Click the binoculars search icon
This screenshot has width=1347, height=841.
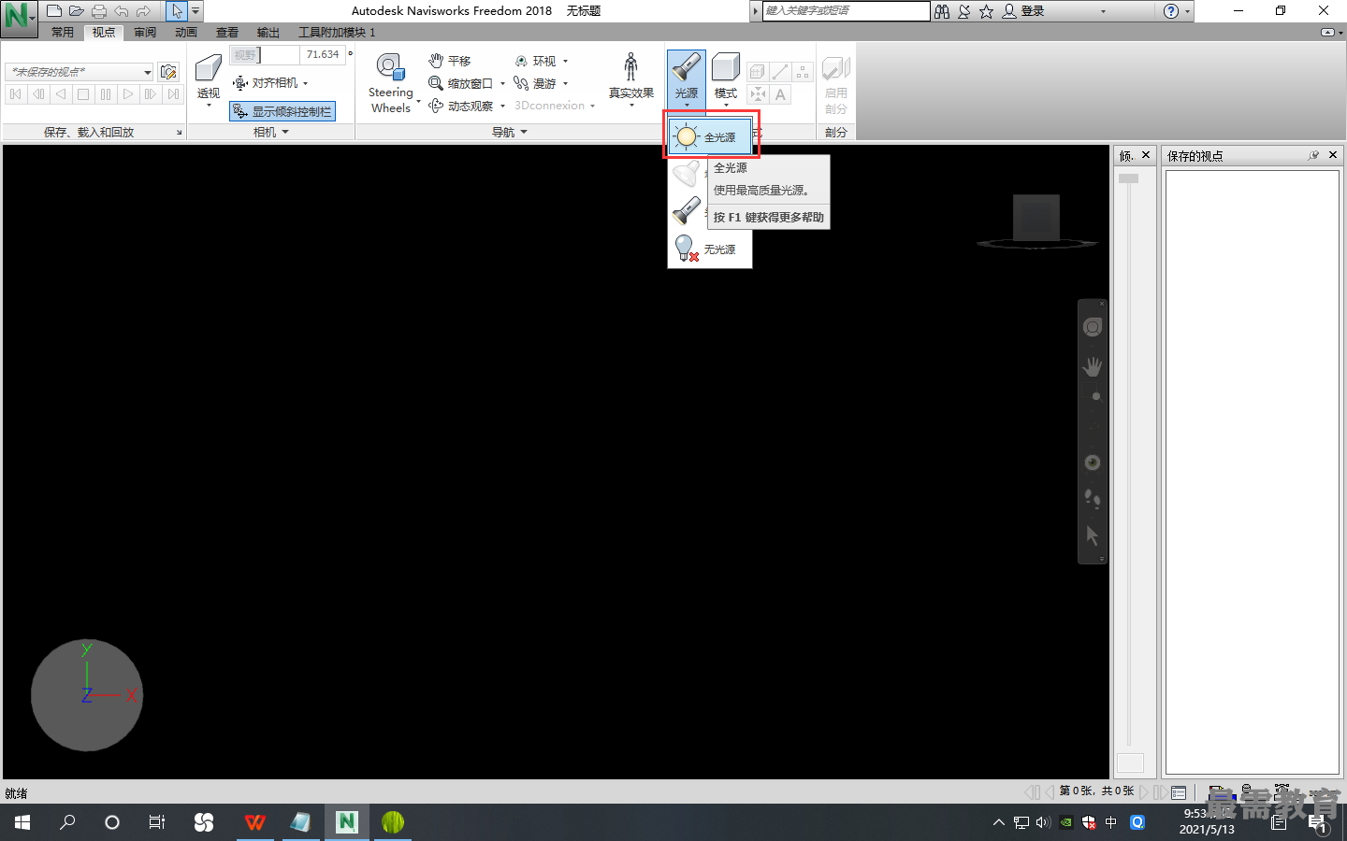[x=942, y=11]
